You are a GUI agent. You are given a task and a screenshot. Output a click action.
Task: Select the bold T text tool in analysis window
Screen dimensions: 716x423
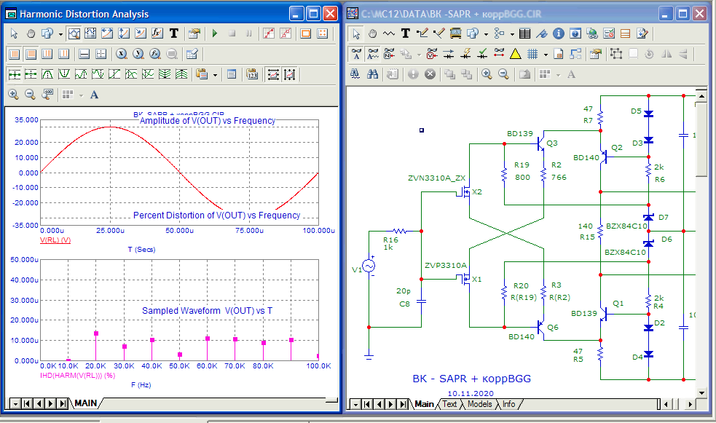pos(174,33)
